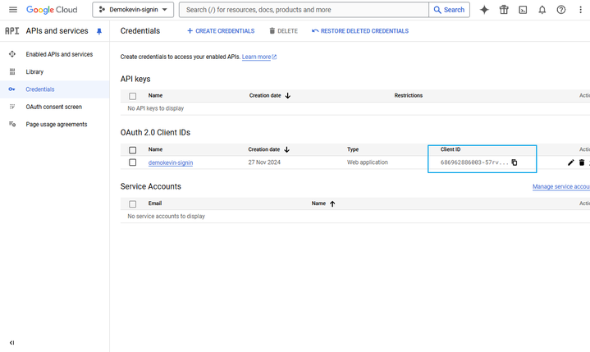Open the demokevin-signin client link

(x=171, y=162)
